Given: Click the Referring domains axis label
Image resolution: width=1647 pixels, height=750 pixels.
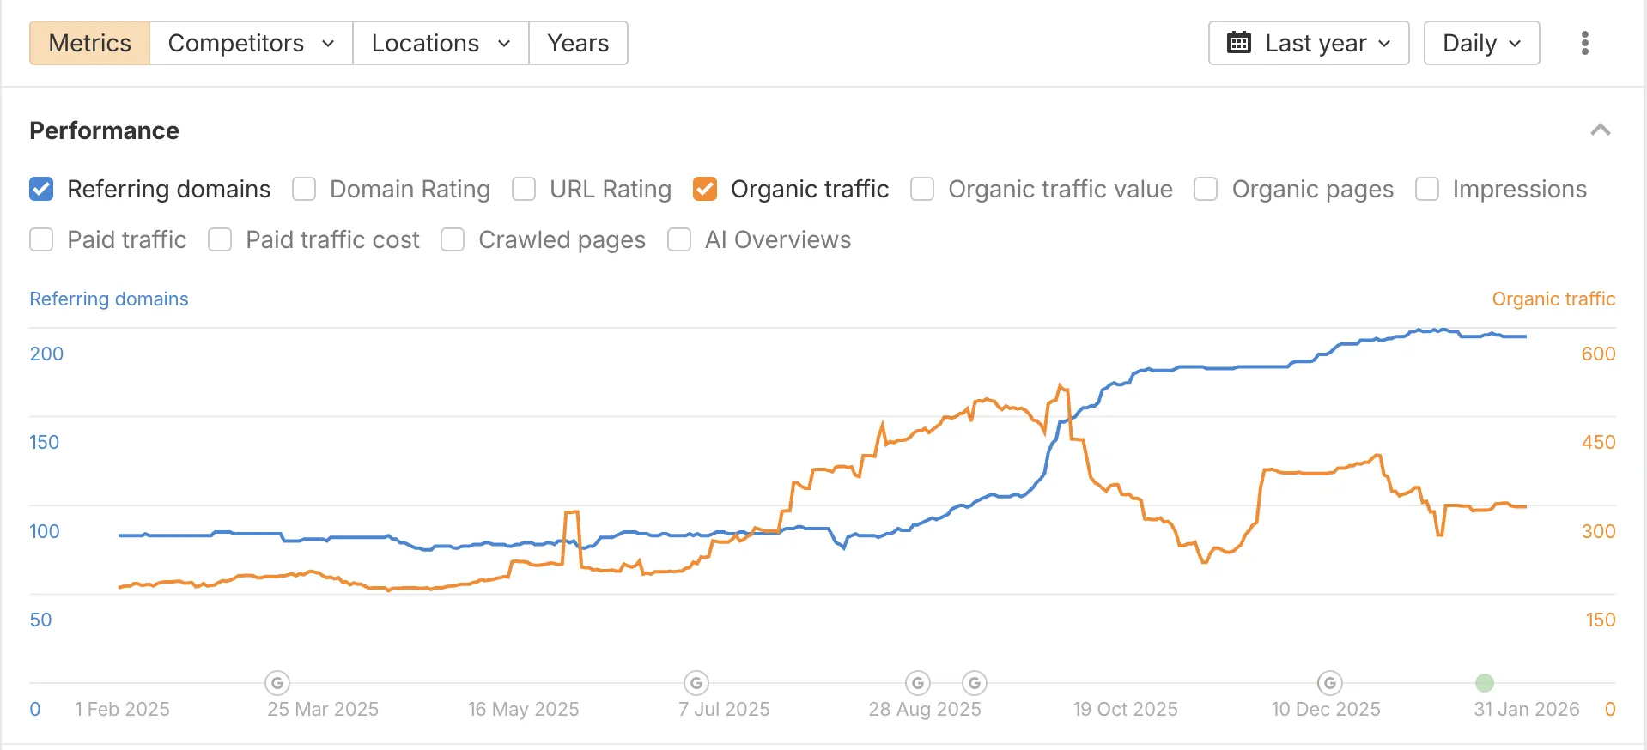Looking at the screenshot, I should [x=108, y=299].
